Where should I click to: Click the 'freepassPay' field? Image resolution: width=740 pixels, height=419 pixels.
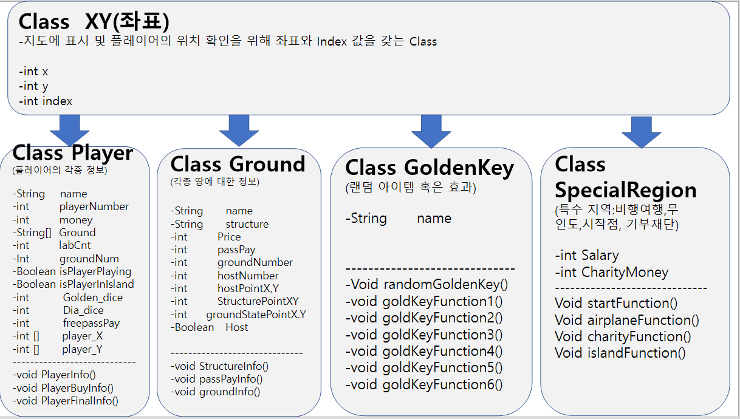(91, 323)
